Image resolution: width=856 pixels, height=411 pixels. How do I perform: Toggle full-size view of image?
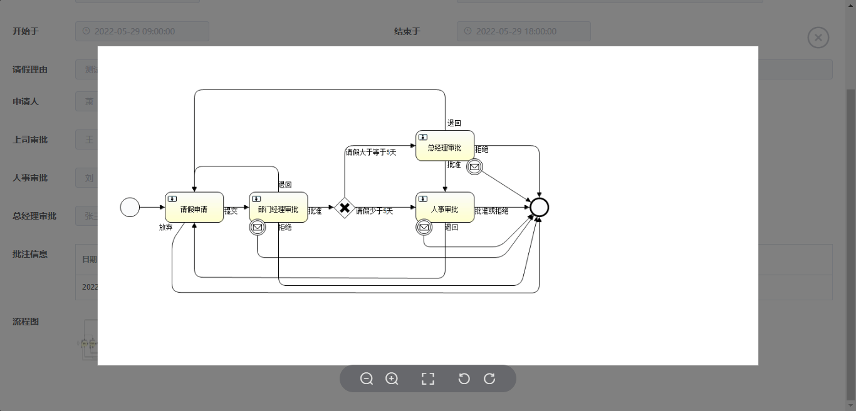click(x=428, y=378)
